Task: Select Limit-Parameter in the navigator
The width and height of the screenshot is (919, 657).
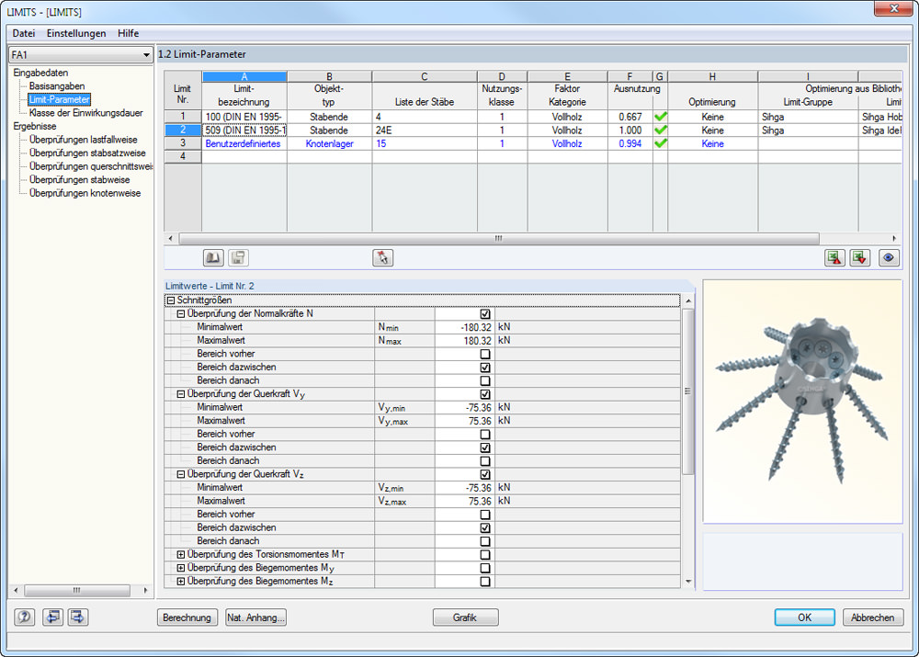Action: [59, 99]
